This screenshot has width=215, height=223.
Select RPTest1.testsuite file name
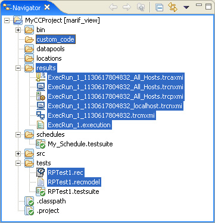point(73,191)
